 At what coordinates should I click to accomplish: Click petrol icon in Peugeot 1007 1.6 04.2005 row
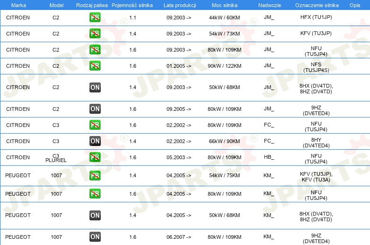coord(95,194)
